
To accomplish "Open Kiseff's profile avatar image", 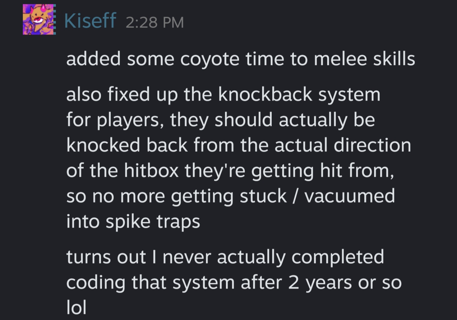I will point(39,19).
